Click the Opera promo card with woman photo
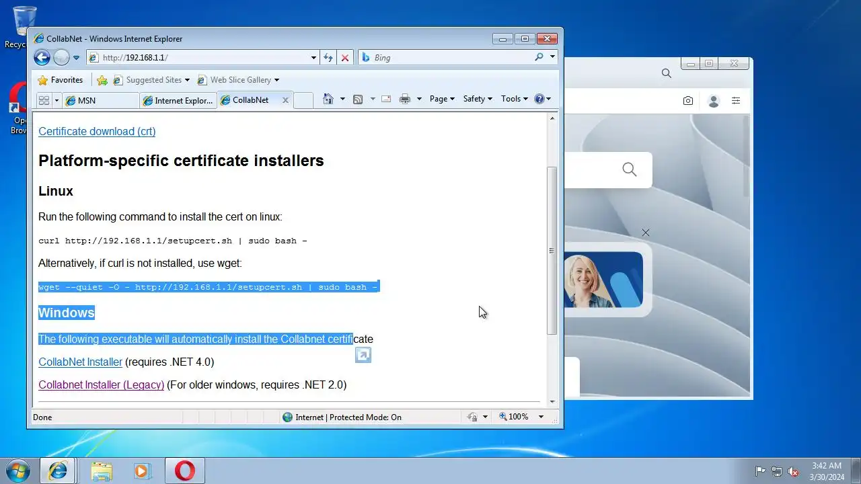 603,280
